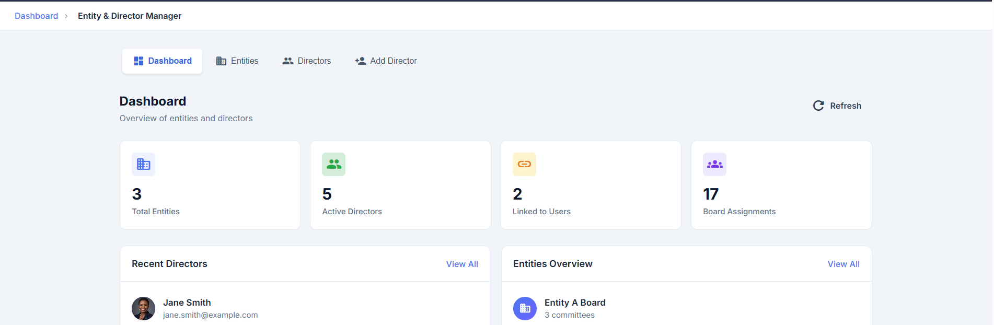Select the Dashboard tab

coord(162,61)
